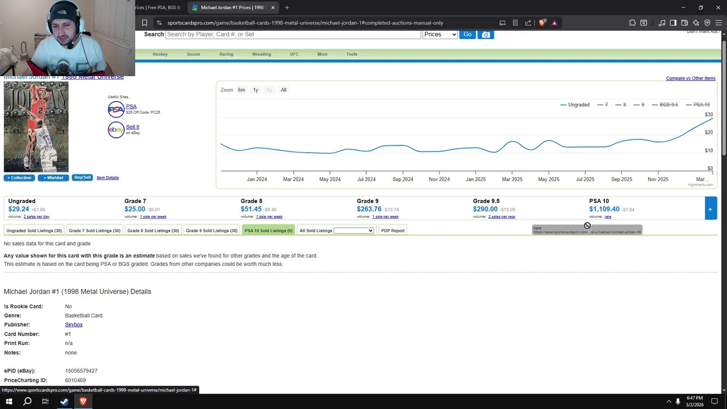Open Windows taskbar search
The image size is (727, 409).
click(x=27, y=402)
